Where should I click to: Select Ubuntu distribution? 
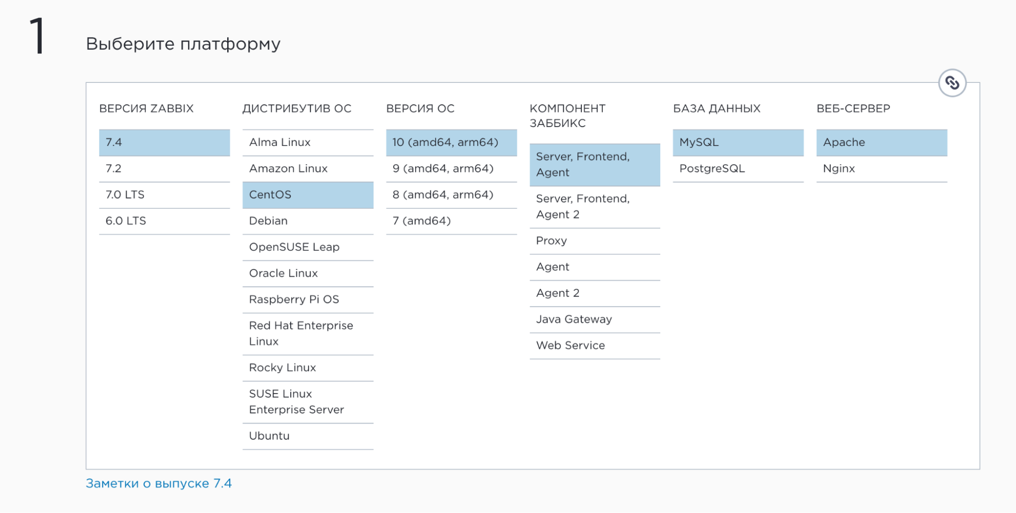308,436
